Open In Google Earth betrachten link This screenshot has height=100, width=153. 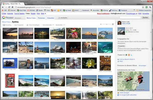pos(128,95)
